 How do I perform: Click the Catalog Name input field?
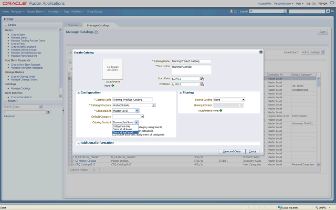coord(191,61)
